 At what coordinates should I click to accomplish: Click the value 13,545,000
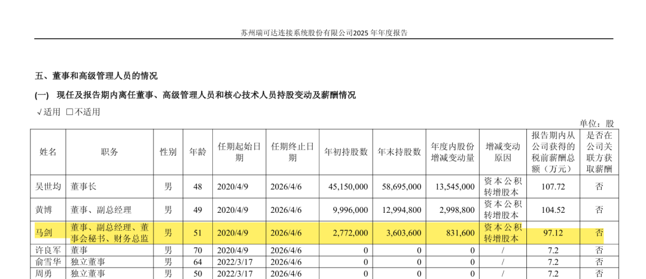pyautogui.click(x=455, y=187)
